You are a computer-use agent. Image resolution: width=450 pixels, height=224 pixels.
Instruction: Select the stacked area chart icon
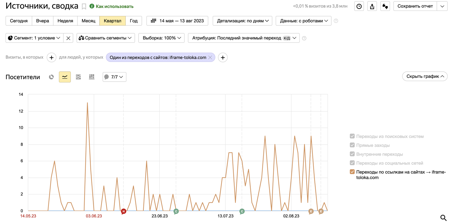78,77
